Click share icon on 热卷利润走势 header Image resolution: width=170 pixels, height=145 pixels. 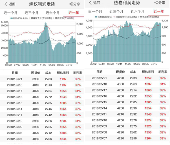point(156,3)
